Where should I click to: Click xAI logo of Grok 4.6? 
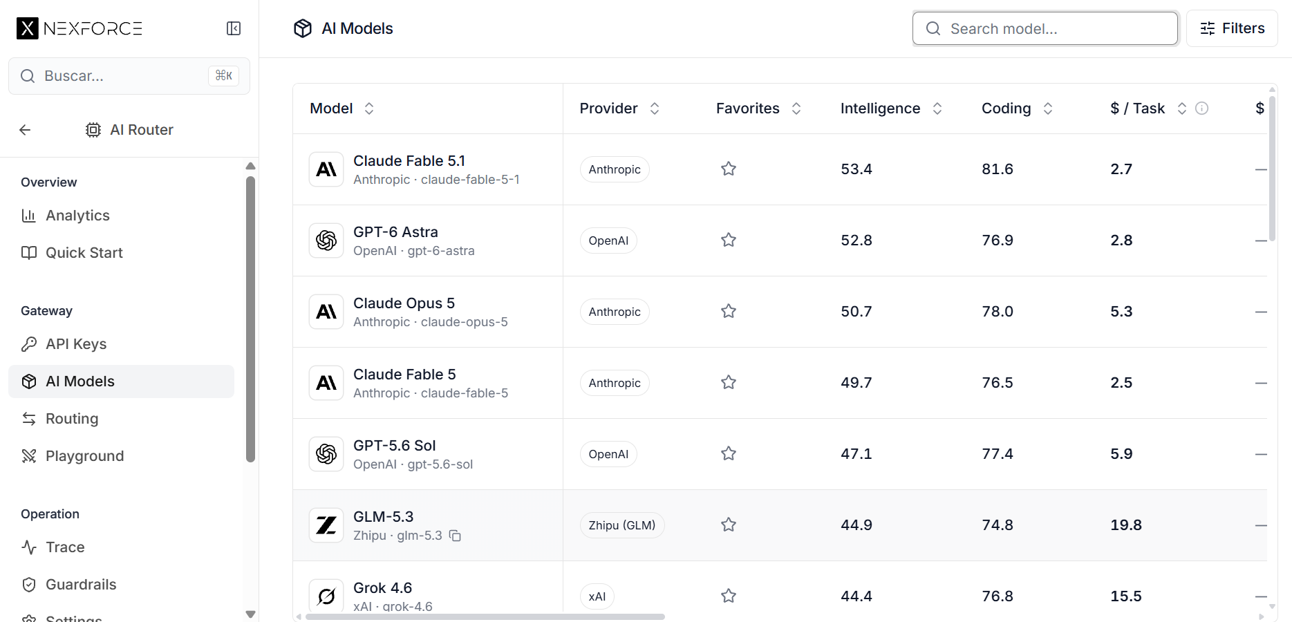coord(326,595)
